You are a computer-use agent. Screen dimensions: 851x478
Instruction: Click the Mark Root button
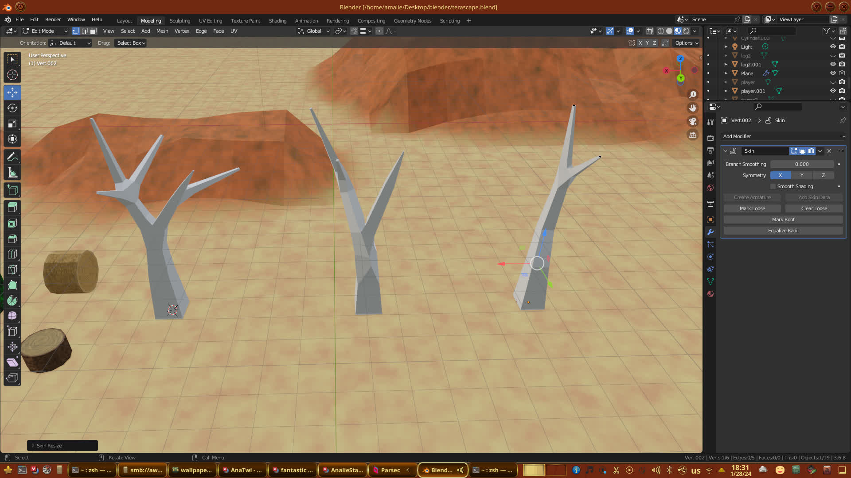pyautogui.click(x=783, y=220)
